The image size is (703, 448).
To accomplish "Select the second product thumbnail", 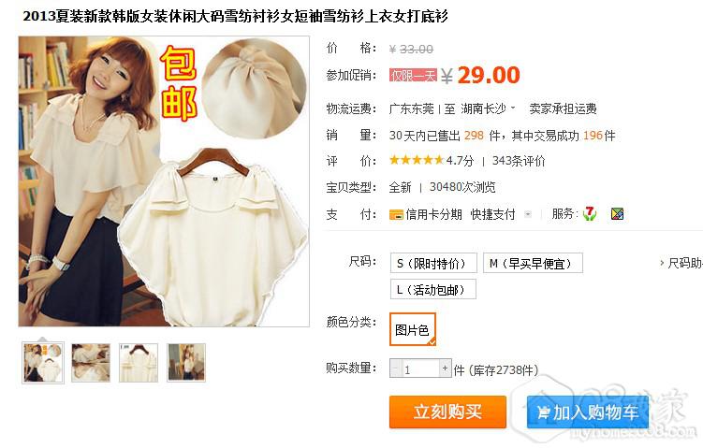I will pos(91,363).
